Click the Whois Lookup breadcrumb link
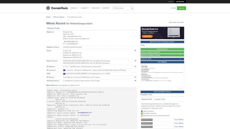230x129 pixels. pyautogui.click(x=59, y=17)
